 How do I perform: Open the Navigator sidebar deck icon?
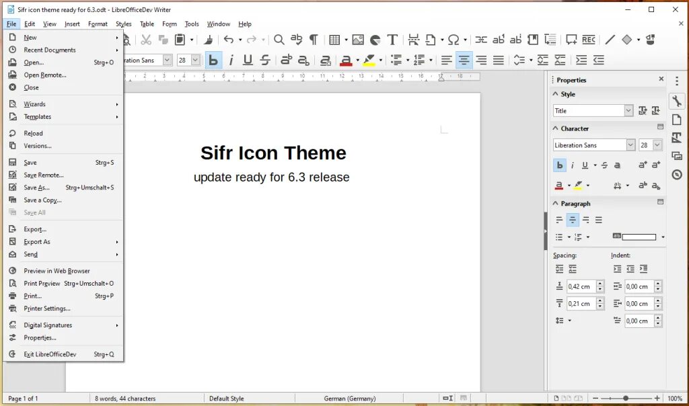click(677, 175)
